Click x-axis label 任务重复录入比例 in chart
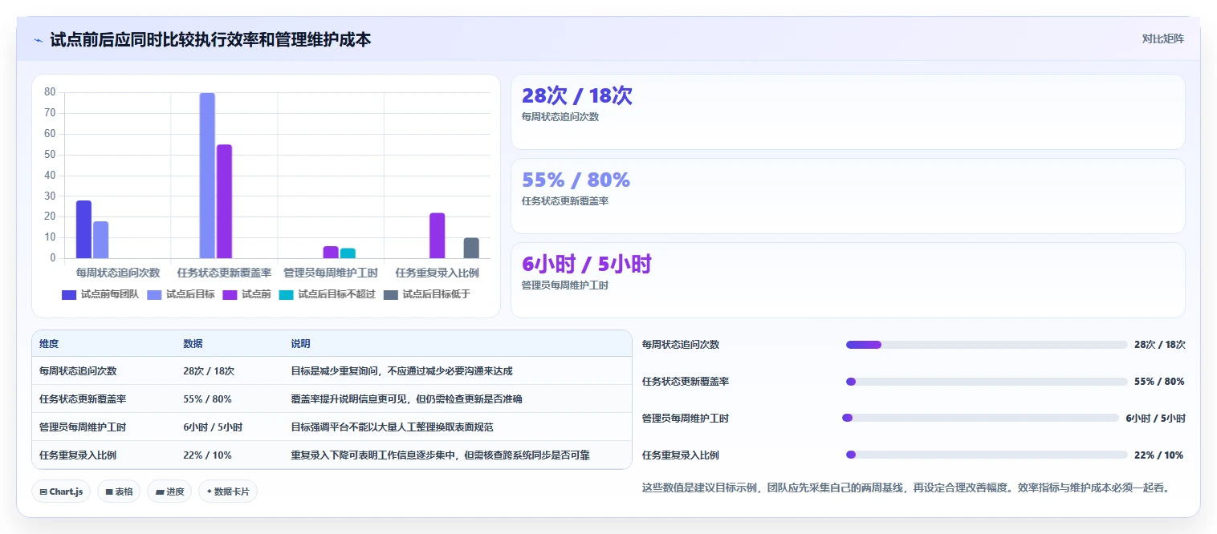 click(437, 273)
